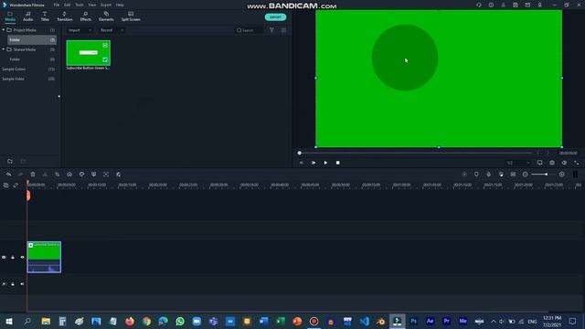Click the keyframing icon in timeline toolbar
Viewport: 585px width, 329px height.
point(118,175)
